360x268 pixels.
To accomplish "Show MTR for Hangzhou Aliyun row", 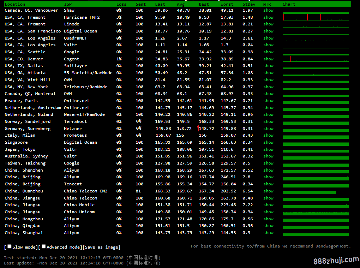I will coord(268,219).
